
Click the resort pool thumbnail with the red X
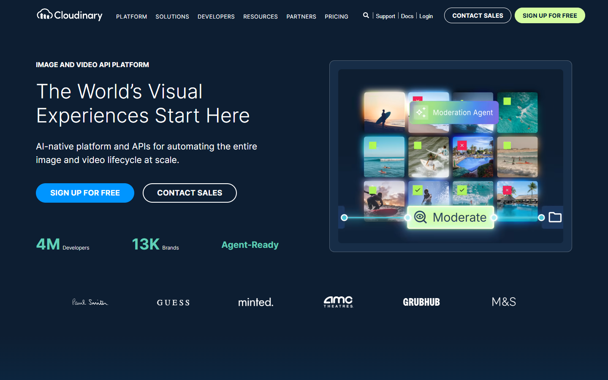click(x=473, y=157)
